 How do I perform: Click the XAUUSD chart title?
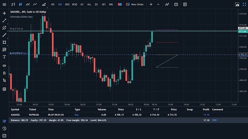(x=28, y=12)
